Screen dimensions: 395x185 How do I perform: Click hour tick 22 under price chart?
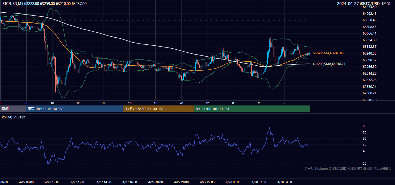[x=207, y=103]
